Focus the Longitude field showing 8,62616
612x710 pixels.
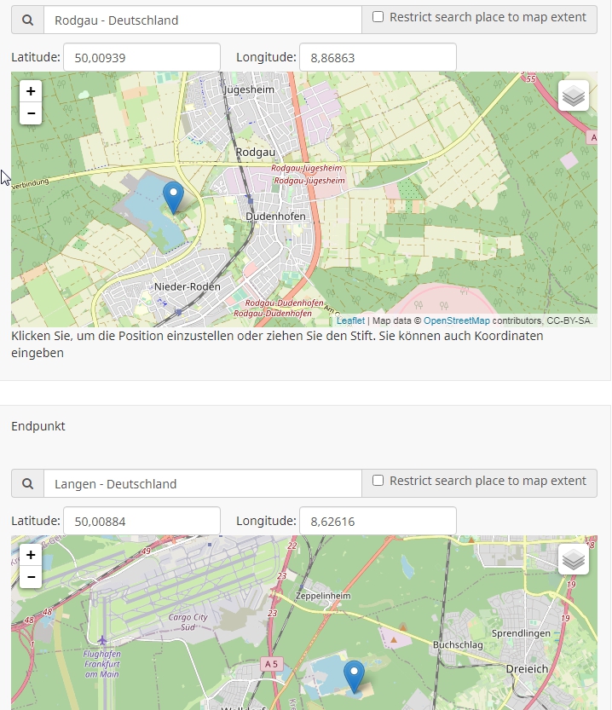pos(378,521)
